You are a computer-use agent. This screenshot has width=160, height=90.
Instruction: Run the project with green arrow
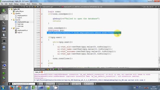click(4, 73)
